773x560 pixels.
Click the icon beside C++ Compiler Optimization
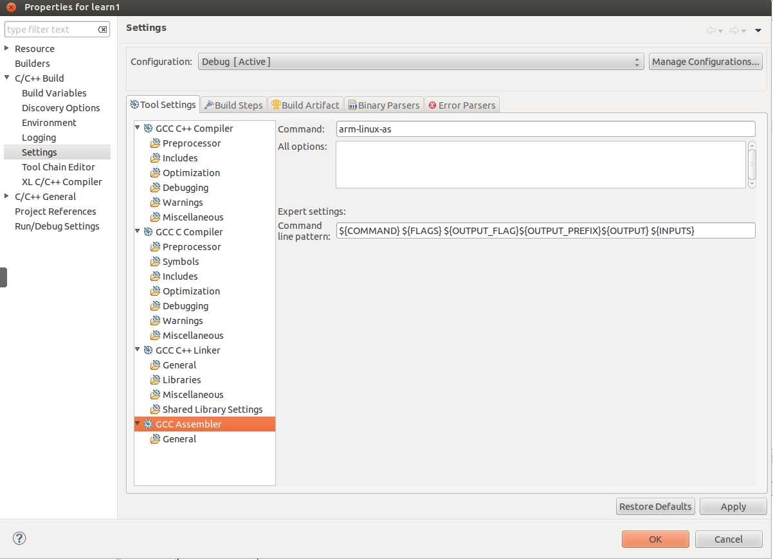(x=155, y=173)
